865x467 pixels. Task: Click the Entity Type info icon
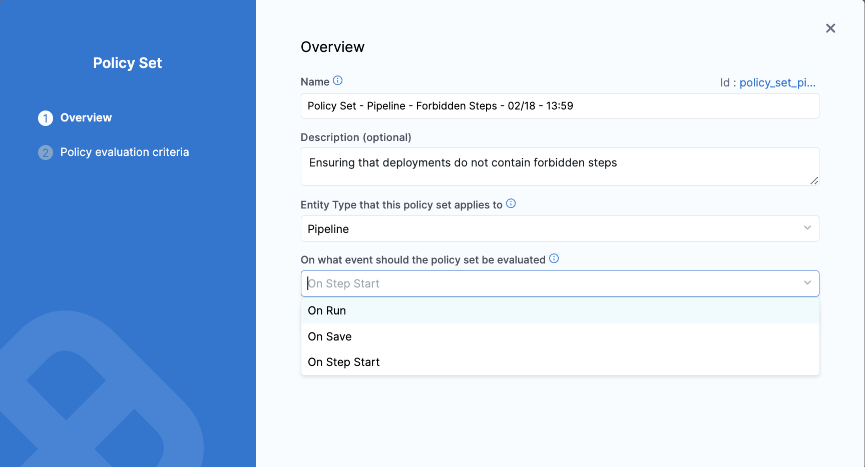tap(511, 203)
